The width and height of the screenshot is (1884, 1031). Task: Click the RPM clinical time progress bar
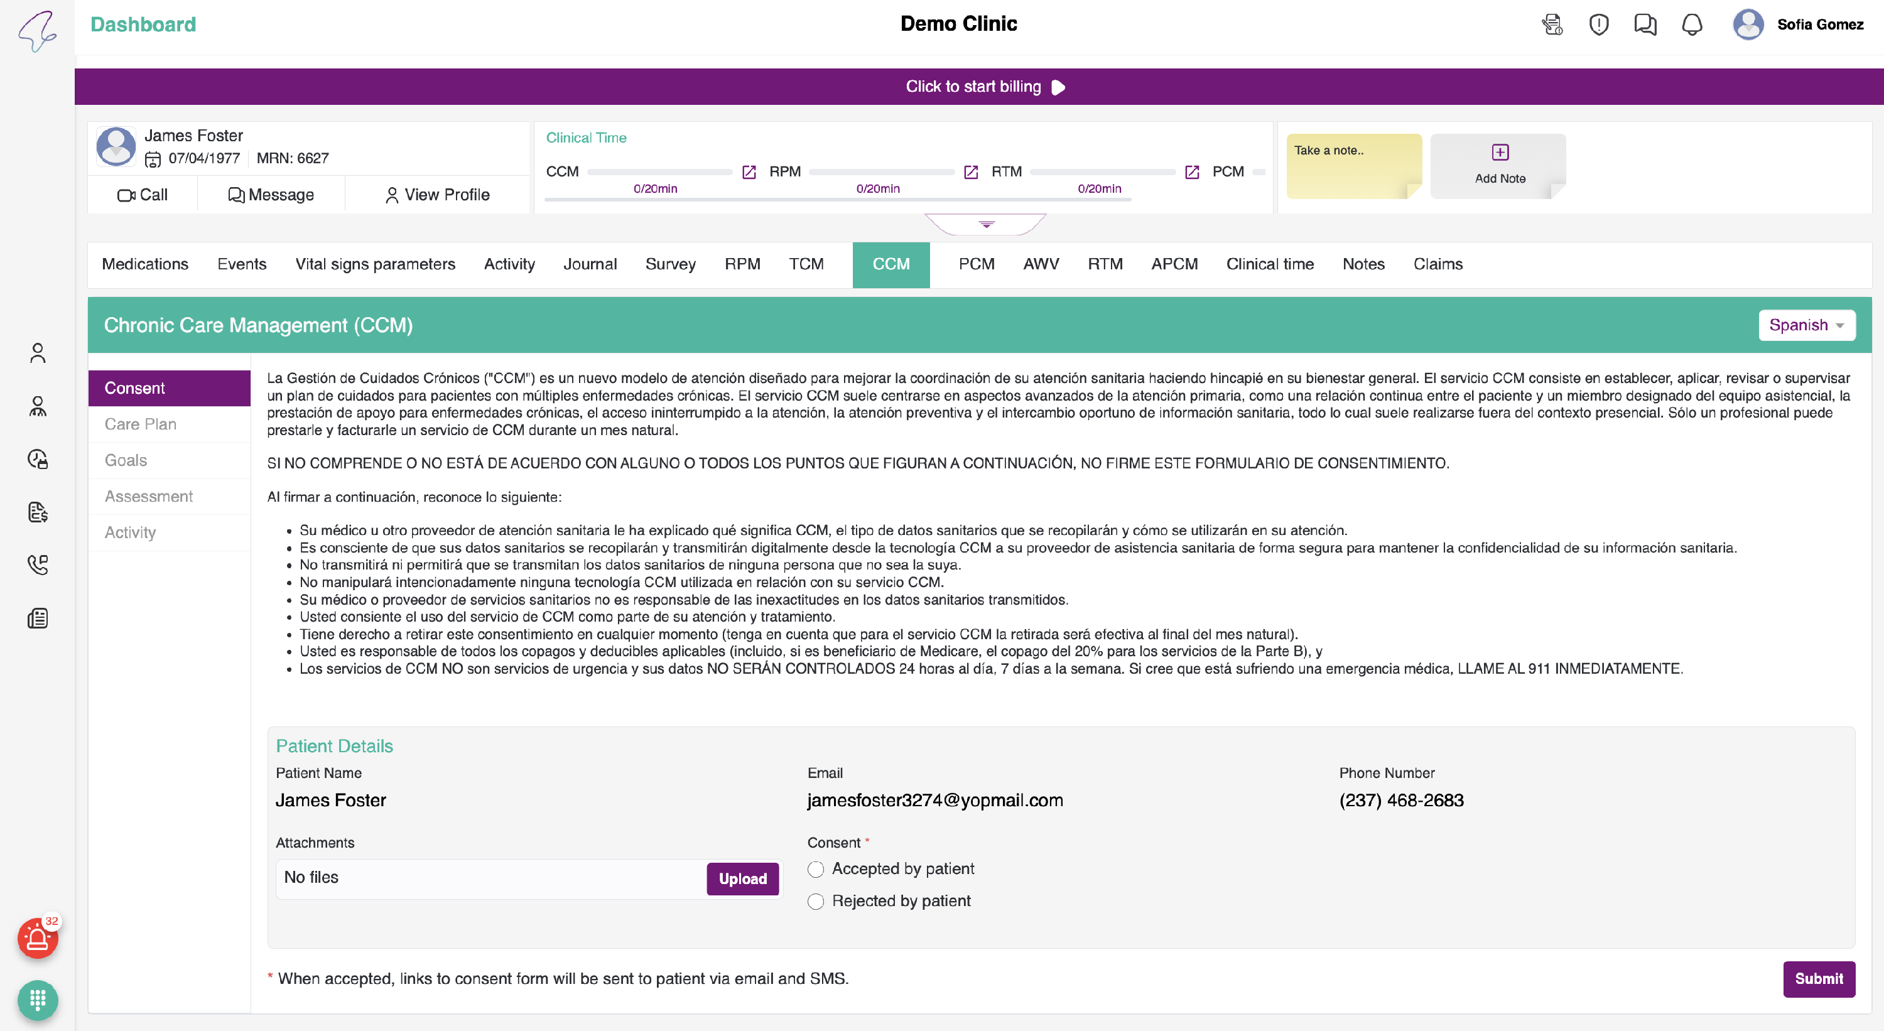click(881, 172)
